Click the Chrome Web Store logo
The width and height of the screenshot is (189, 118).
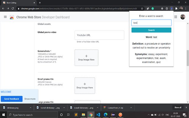click(x=12, y=17)
